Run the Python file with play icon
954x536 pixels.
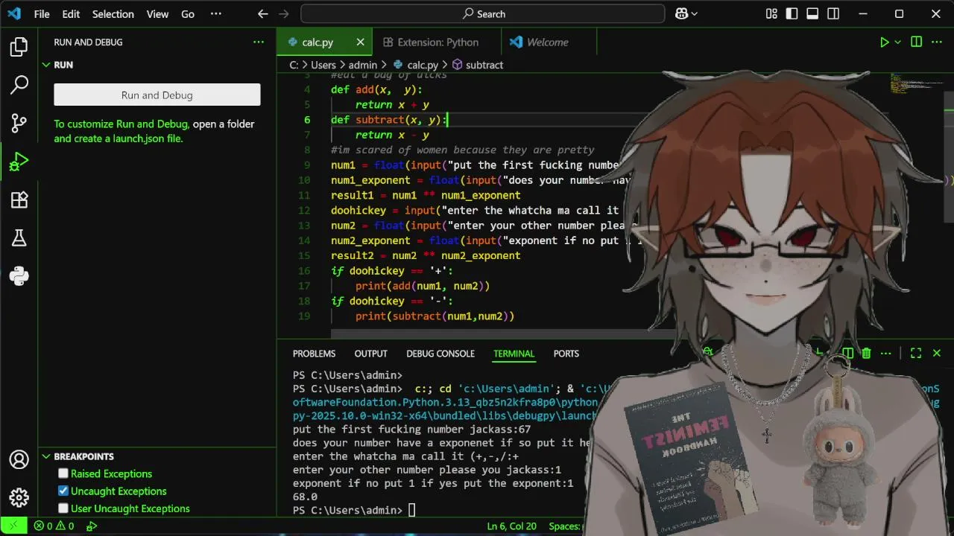(x=884, y=42)
